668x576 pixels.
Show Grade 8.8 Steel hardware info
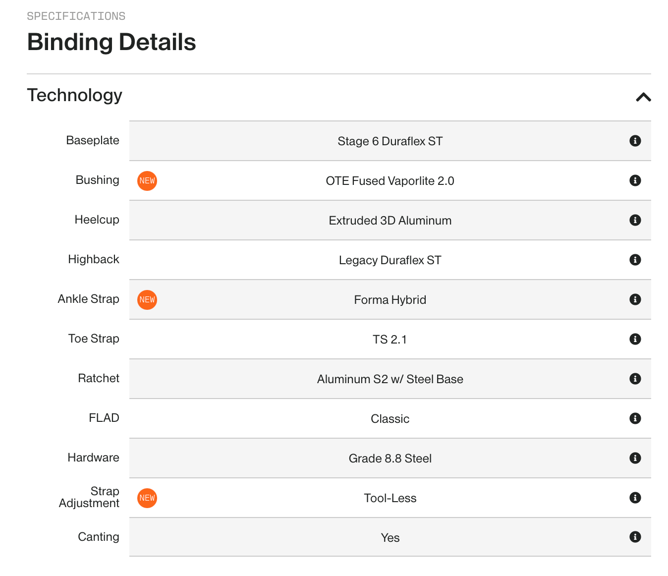635,458
